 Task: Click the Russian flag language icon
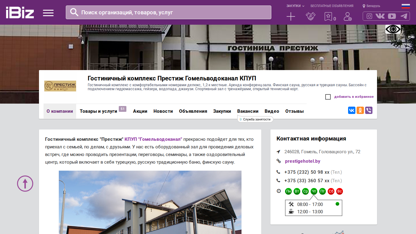click(406, 6)
